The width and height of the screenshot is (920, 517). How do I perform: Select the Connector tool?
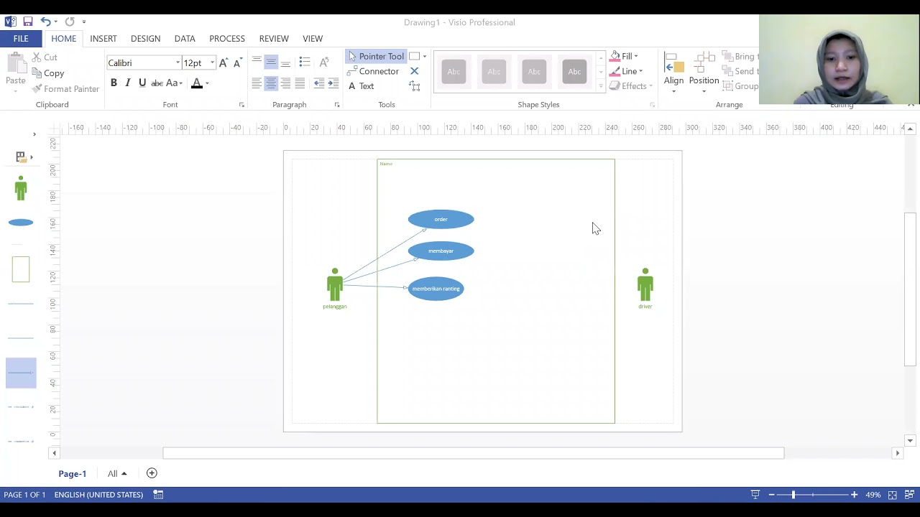[372, 71]
